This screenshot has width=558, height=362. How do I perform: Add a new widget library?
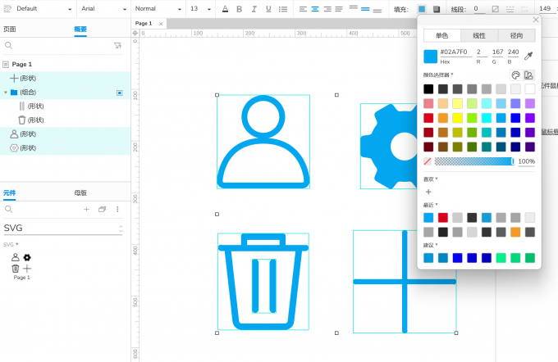coord(86,209)
